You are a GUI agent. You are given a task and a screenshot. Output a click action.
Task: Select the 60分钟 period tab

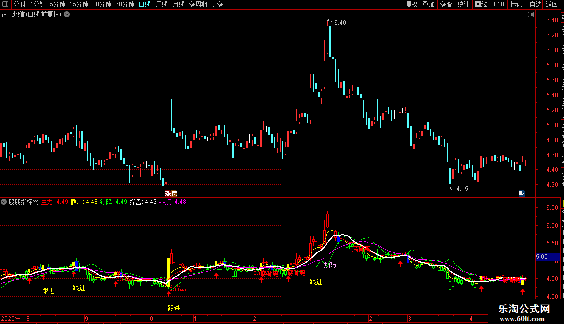click(x=124, y=4)
